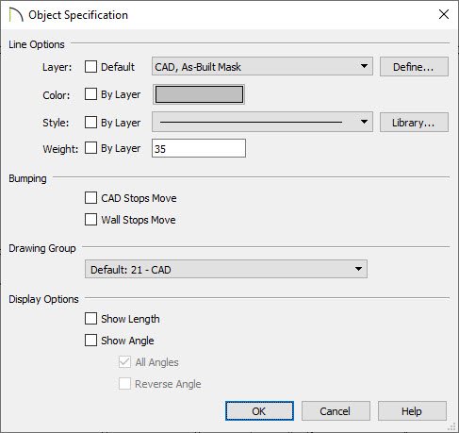Open the line style dropdown
This screenshot has width=459, height=433.
262,122
